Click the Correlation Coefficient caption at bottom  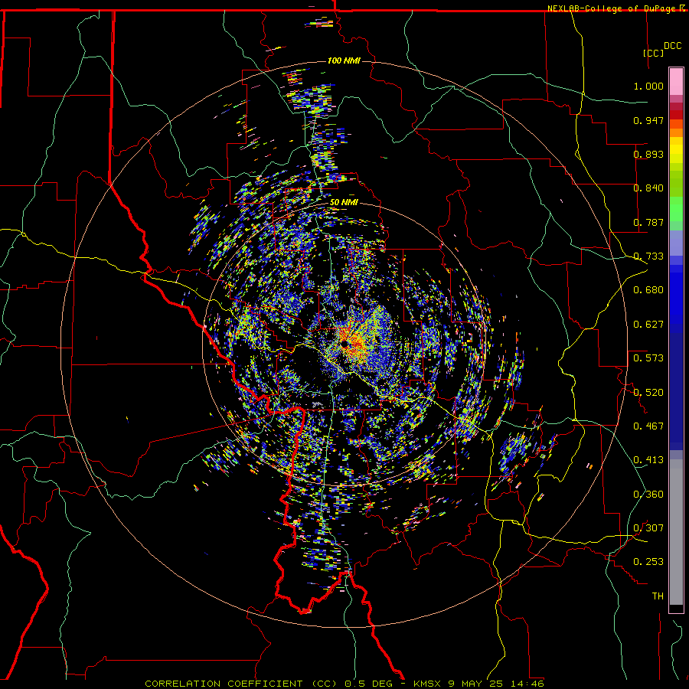tap(344, 684)
